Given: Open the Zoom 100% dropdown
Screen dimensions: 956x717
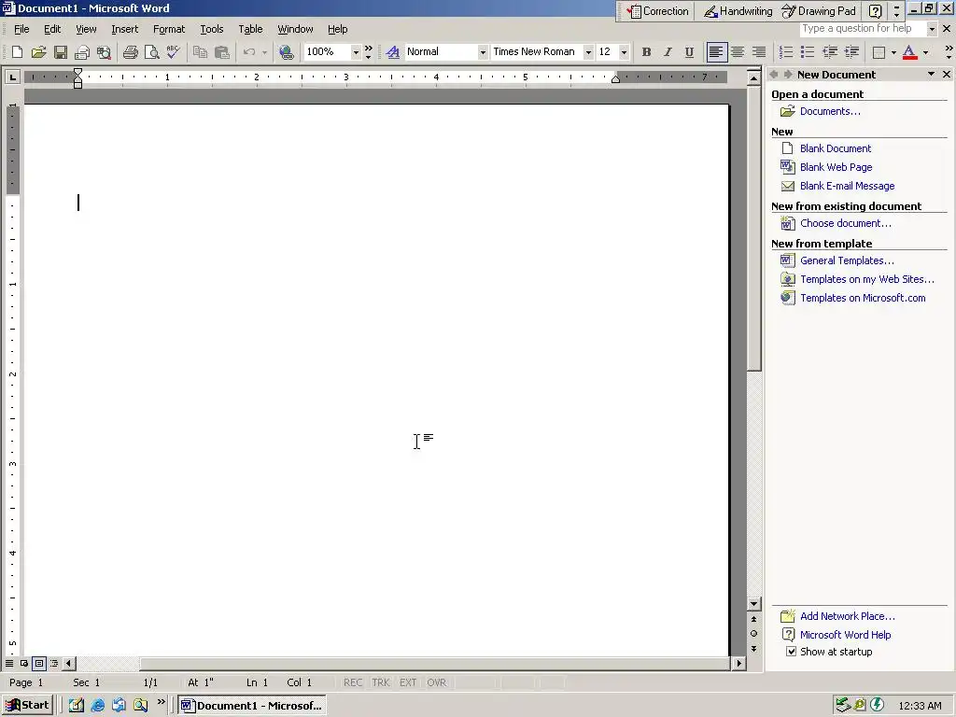Looking at the screenshot, I should 356,52.
